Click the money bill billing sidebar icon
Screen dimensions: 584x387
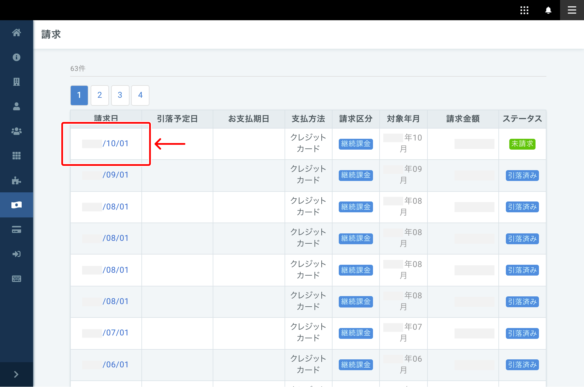click(x=17, y=205)
